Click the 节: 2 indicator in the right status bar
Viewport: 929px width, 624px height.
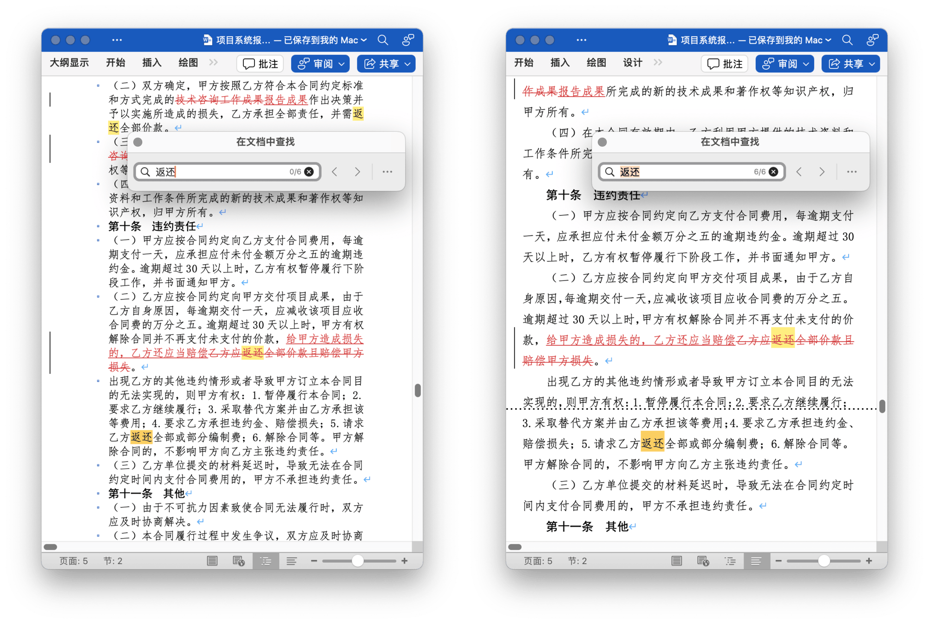click(577, 561)
